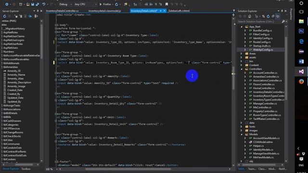The height and width of the screenshot is (173, 308).
Task: Toggle Show All Files in Solution Explorer
Action: pyautogui.click(x=278, y=16)
